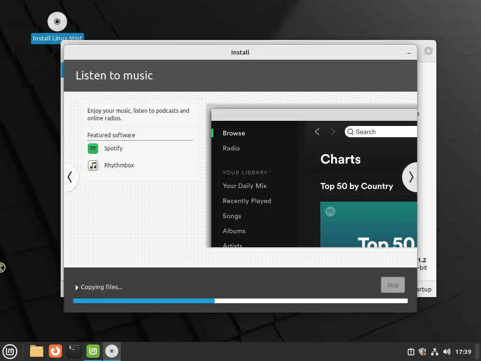This screenshot has width=481, height=361.
Task: Open the clipboard tray icon
Action: coord(411,352)
